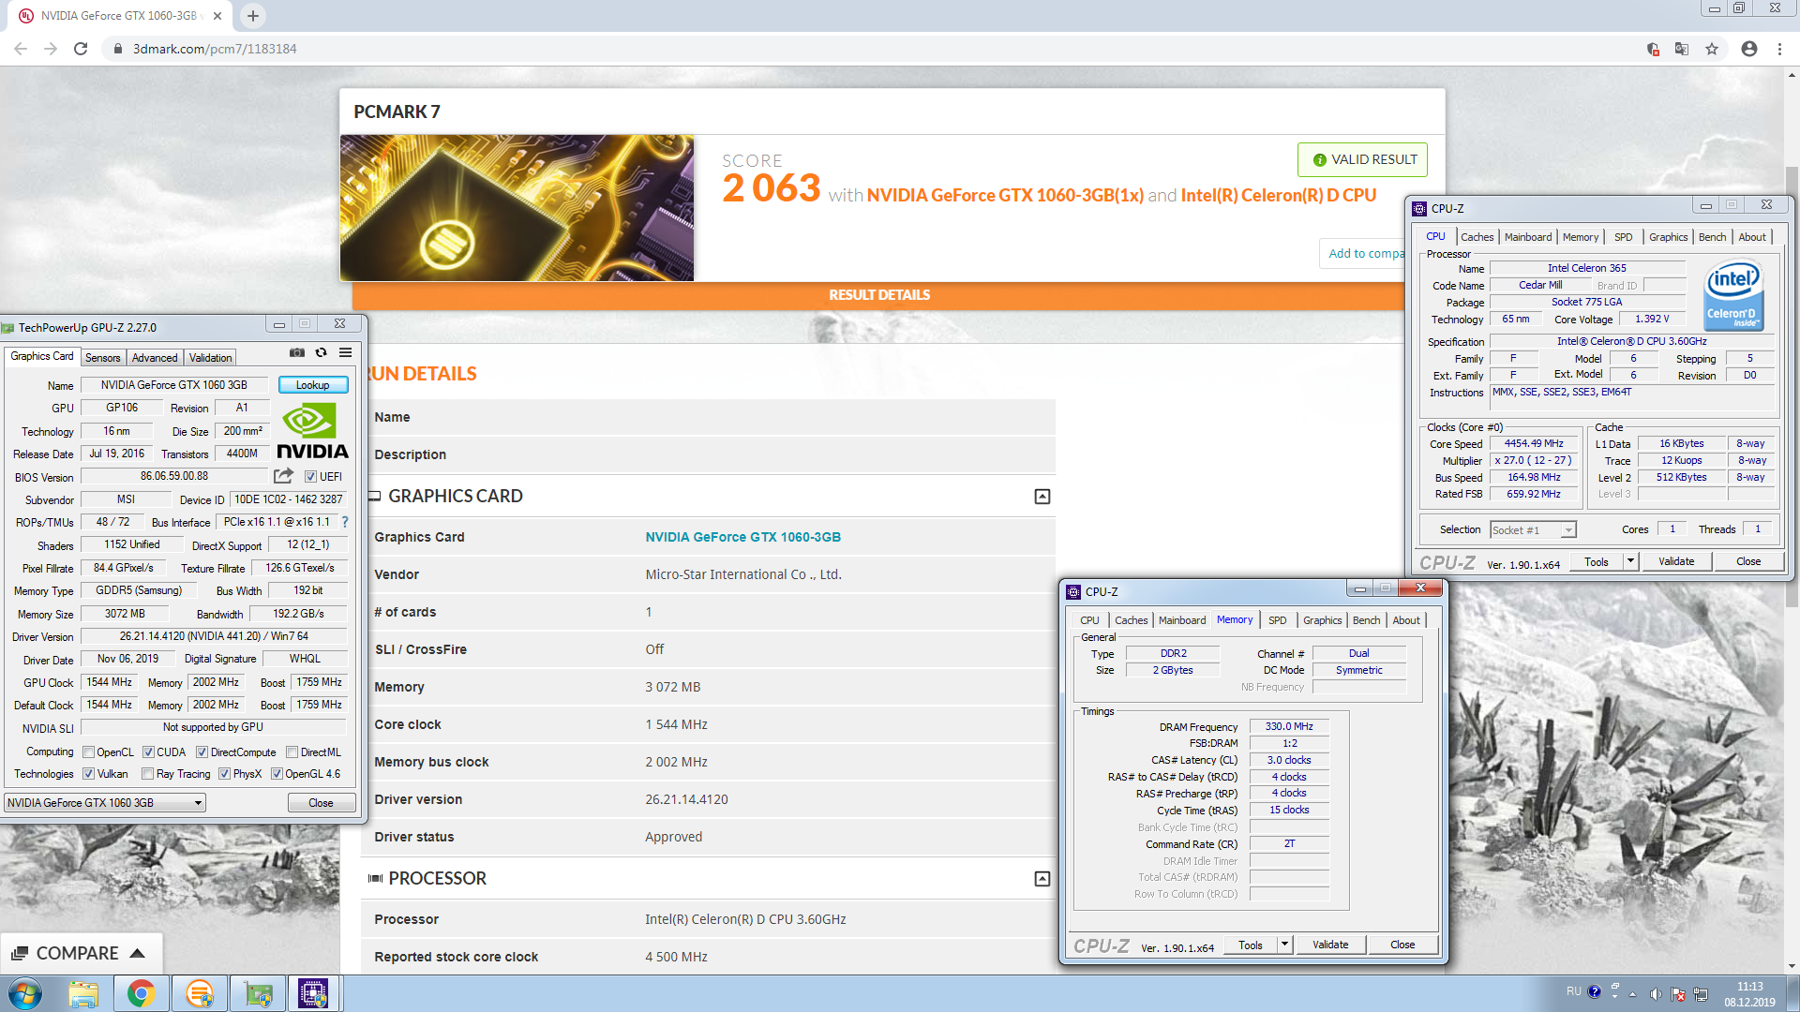Screen dimensions: 1800x1012
Task: Toggle the Vulkan checkbox
Action: 88,774
